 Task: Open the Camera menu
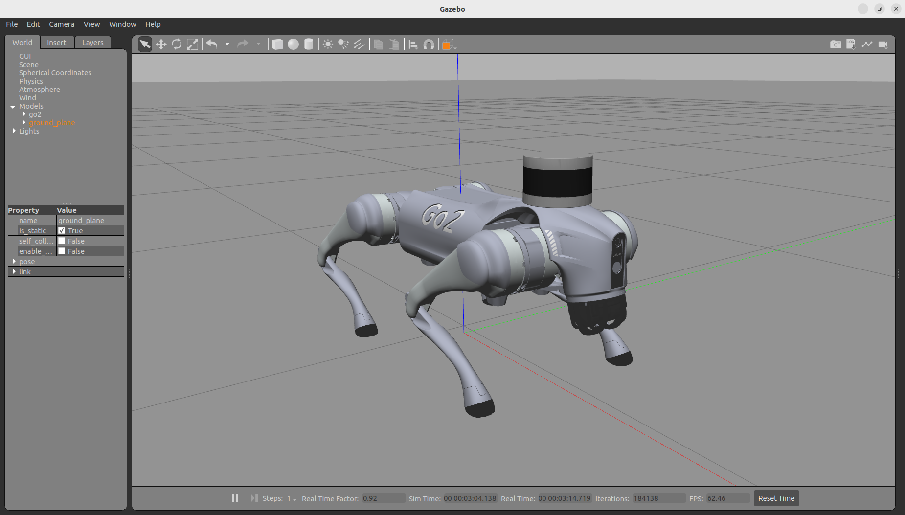(x=62, y=24)
